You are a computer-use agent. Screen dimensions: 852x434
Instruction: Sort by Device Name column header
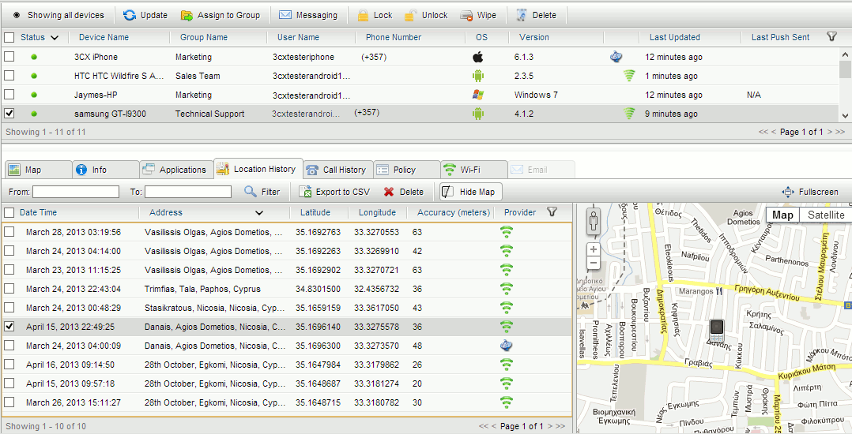(104, 37)
